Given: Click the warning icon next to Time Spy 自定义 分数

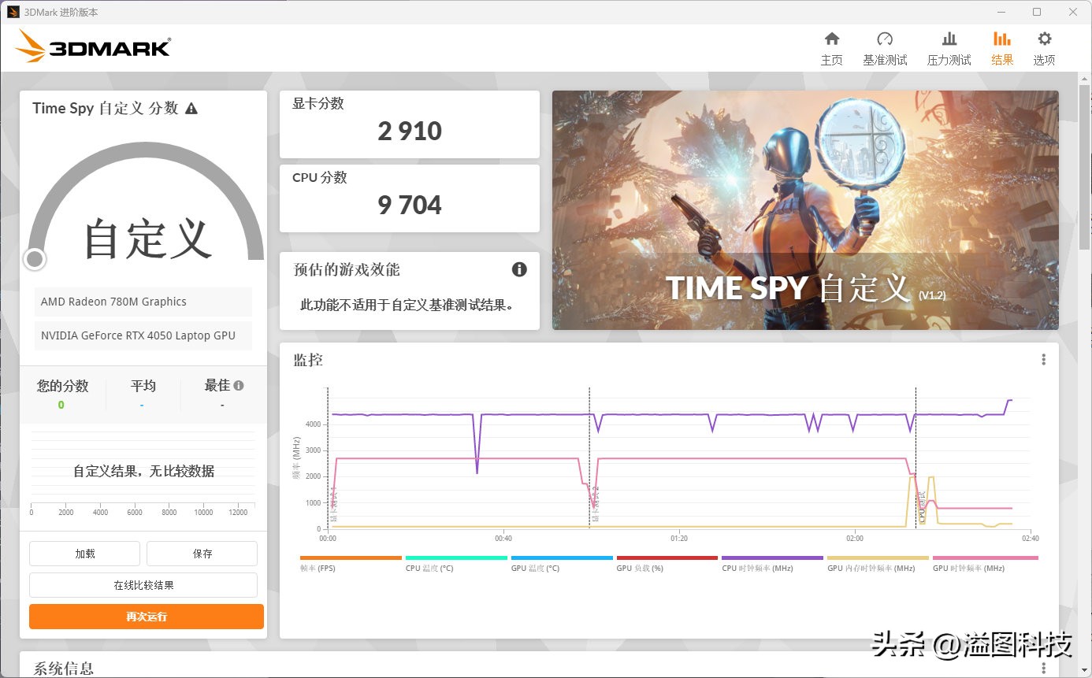Looking at the screenshot, I should 189,109.
